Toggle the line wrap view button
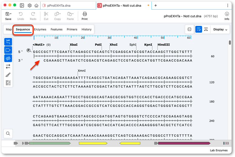This screenshot has width=235, height=157. pyautogui.click(x=199, y=29)
